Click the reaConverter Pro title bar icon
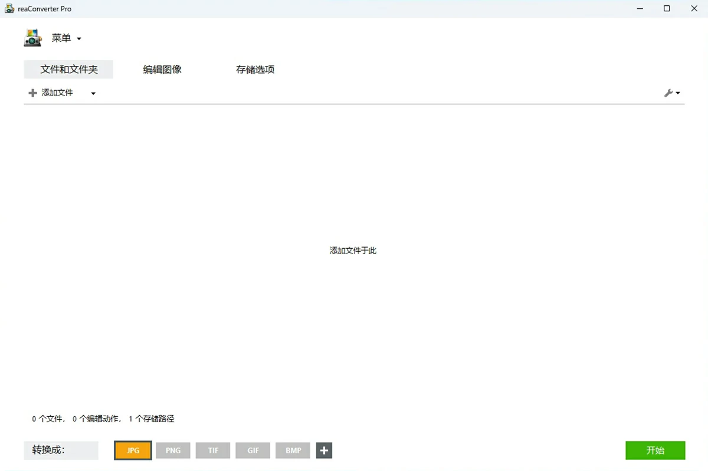The image size is (708, 471). click(x=9, y=9)
